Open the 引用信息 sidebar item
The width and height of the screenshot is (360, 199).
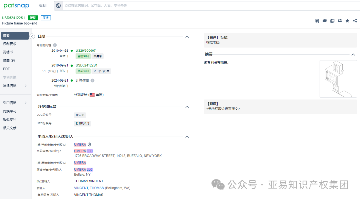10,103
